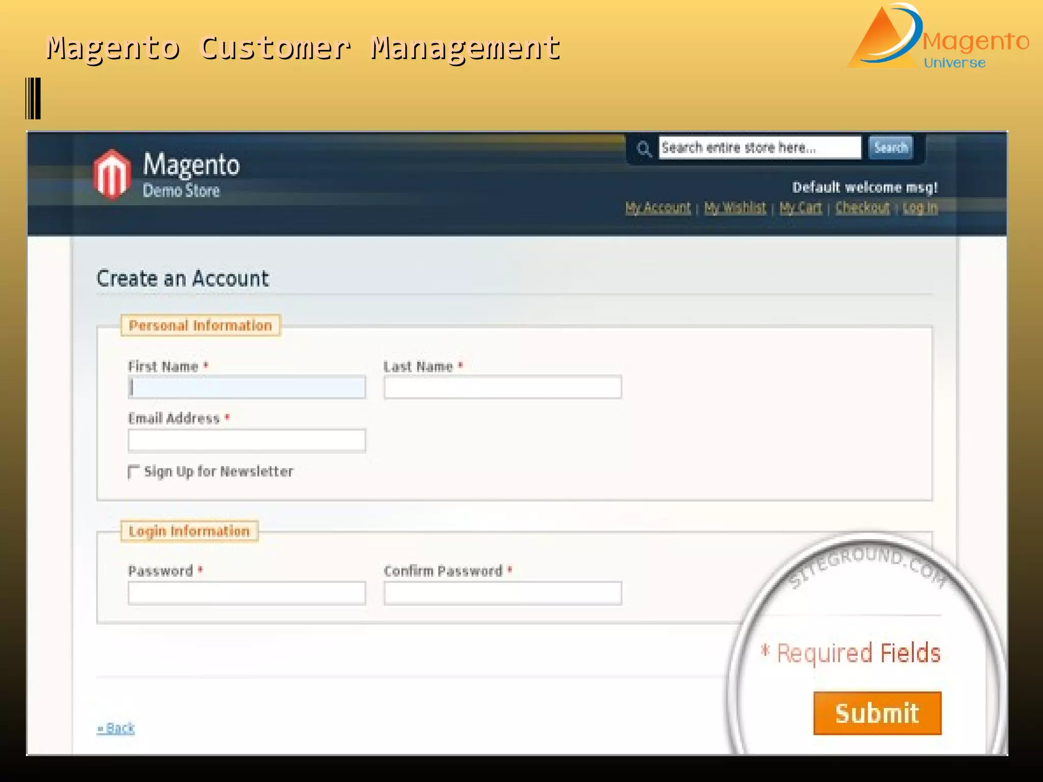1043x782 pixels.
Task: Click the Magento Universe logo
Action: pos(938,37)
